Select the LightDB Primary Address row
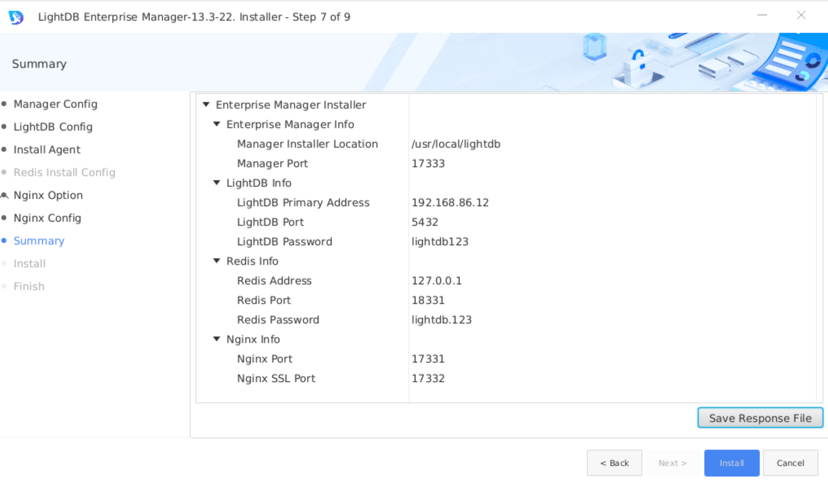The image size is (828, 482). pos(506,202)
